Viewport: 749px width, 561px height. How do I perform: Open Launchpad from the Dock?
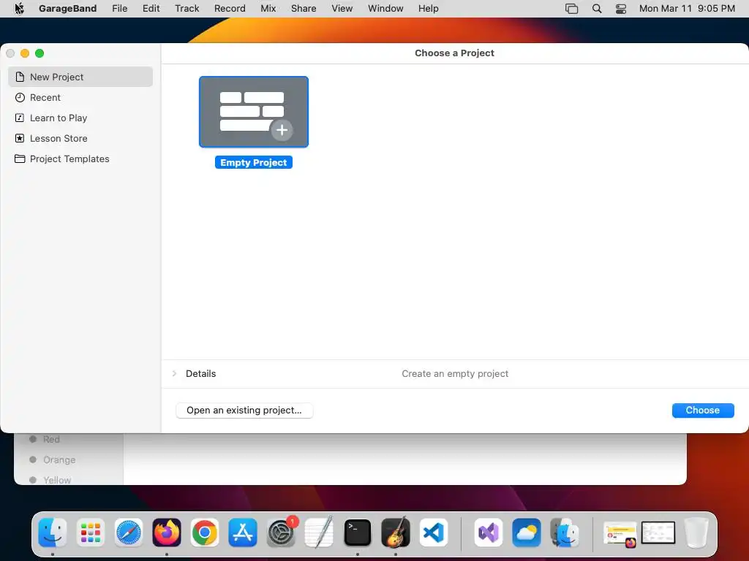pos(90,533)
